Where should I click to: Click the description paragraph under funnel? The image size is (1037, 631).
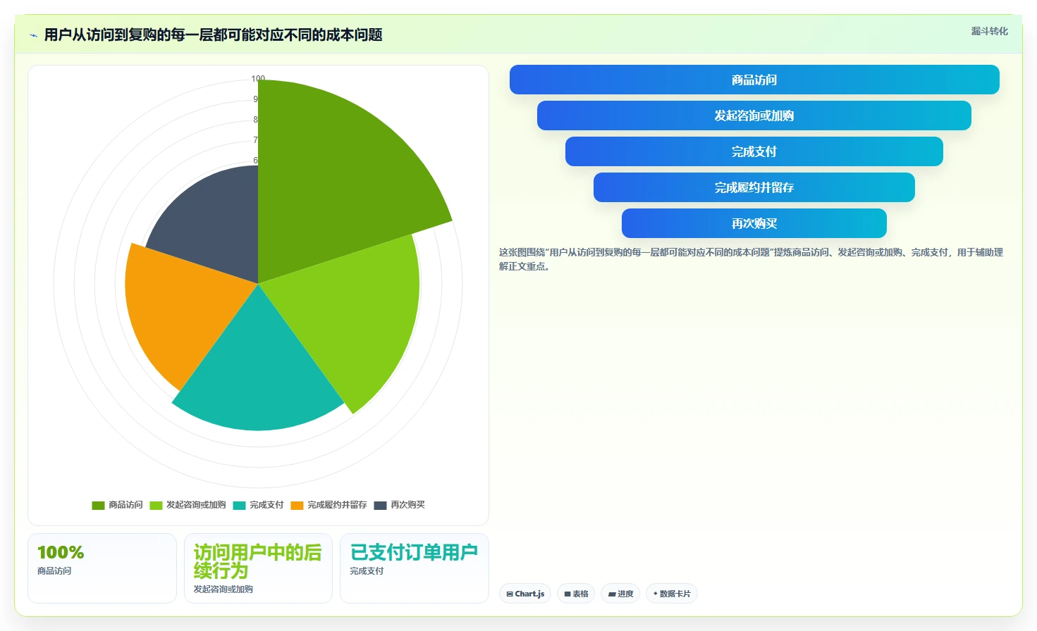pyautogui.click(x=751, y=259)
